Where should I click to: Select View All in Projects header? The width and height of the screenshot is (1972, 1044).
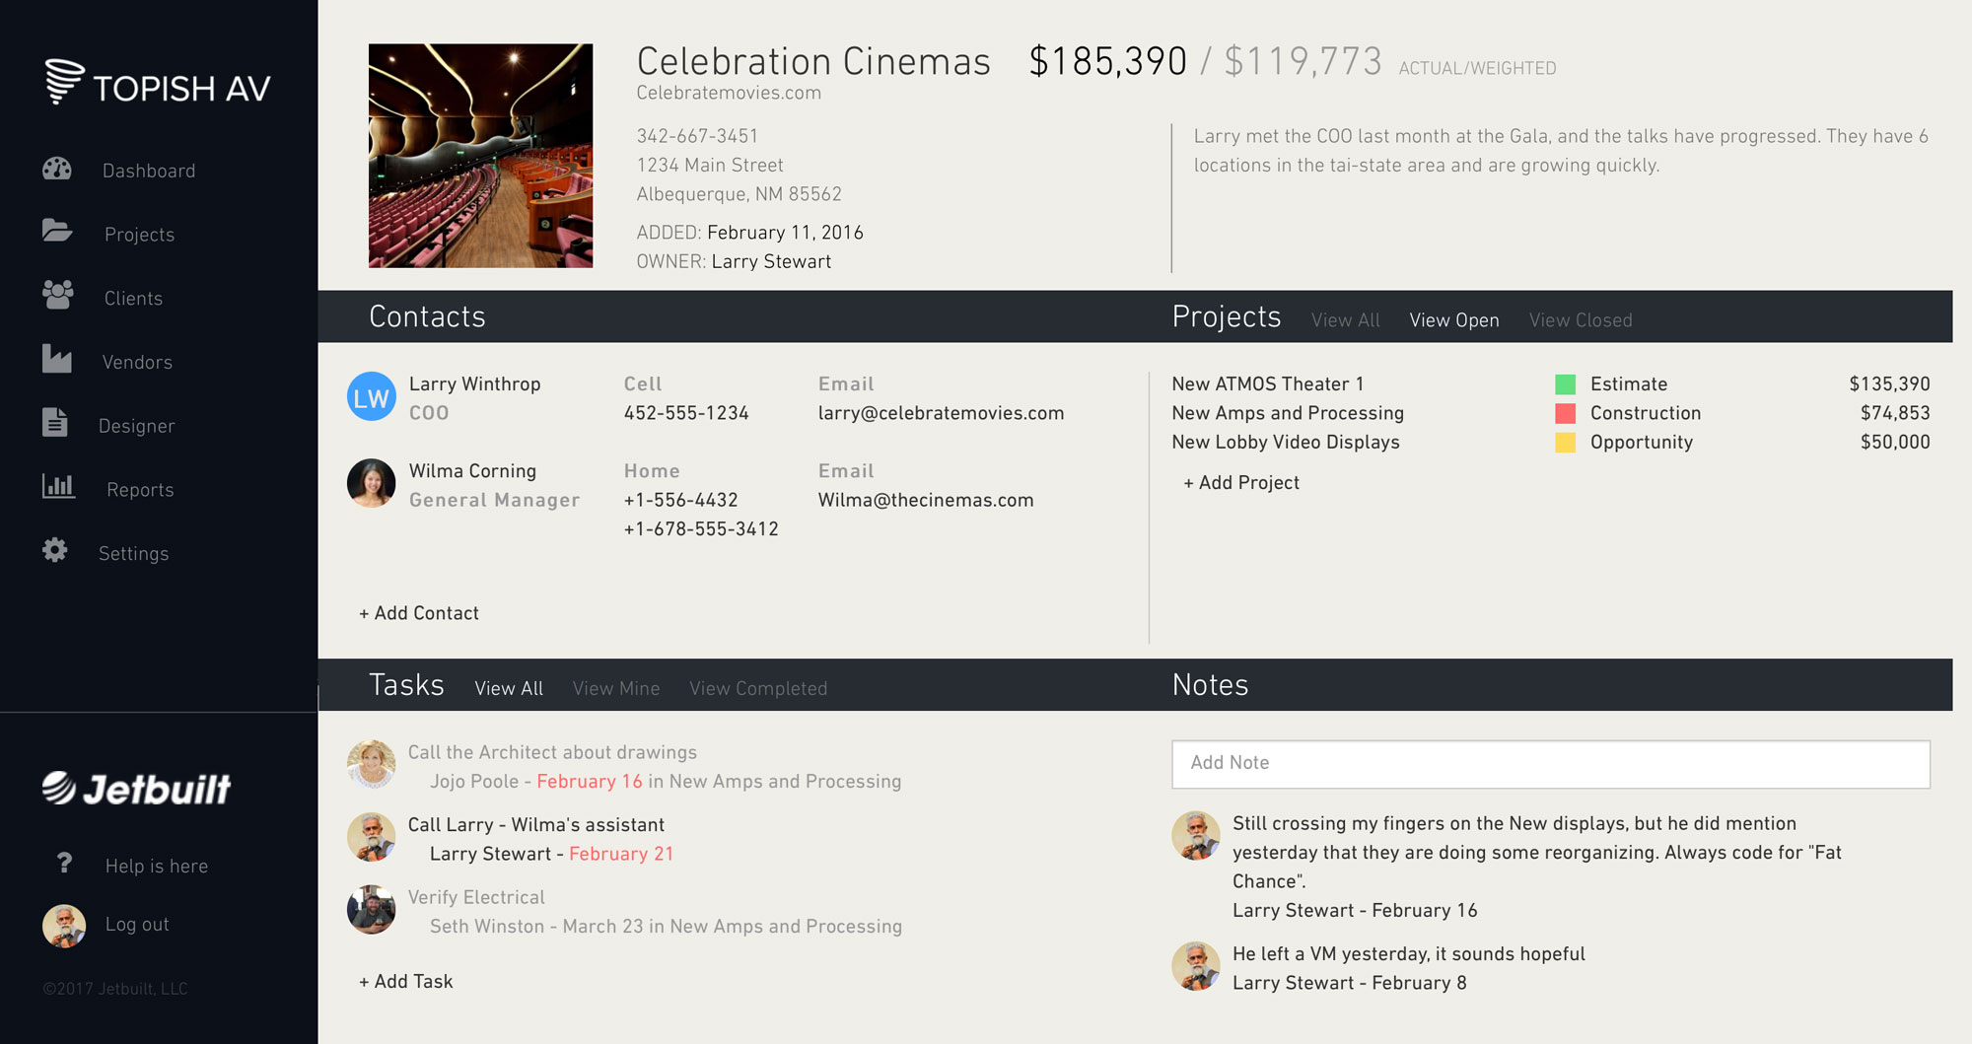(1345, 320)
